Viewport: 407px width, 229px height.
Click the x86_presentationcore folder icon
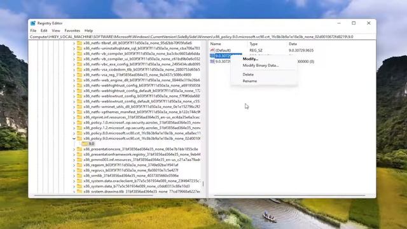click(79, 149)
